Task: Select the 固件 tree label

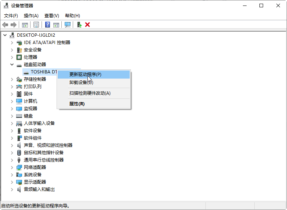Action: pos(28,94)
